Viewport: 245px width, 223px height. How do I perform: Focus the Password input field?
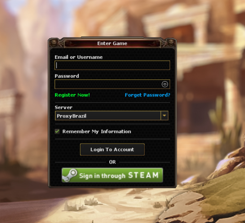[x=112, y=84]
